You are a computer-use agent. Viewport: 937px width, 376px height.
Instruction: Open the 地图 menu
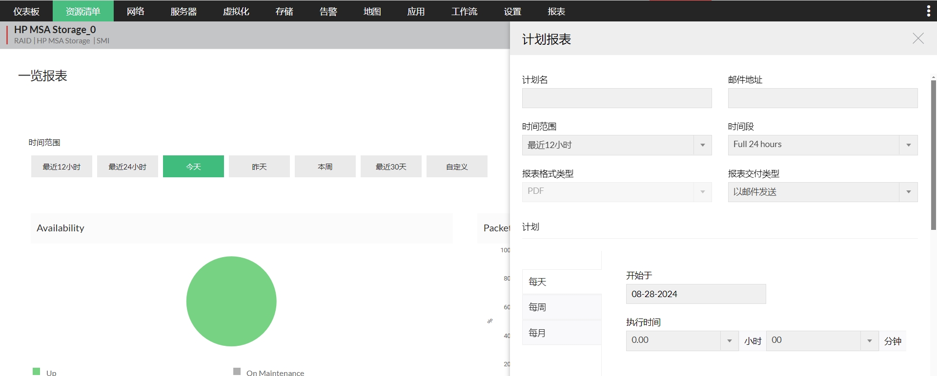tap(372, 11)
